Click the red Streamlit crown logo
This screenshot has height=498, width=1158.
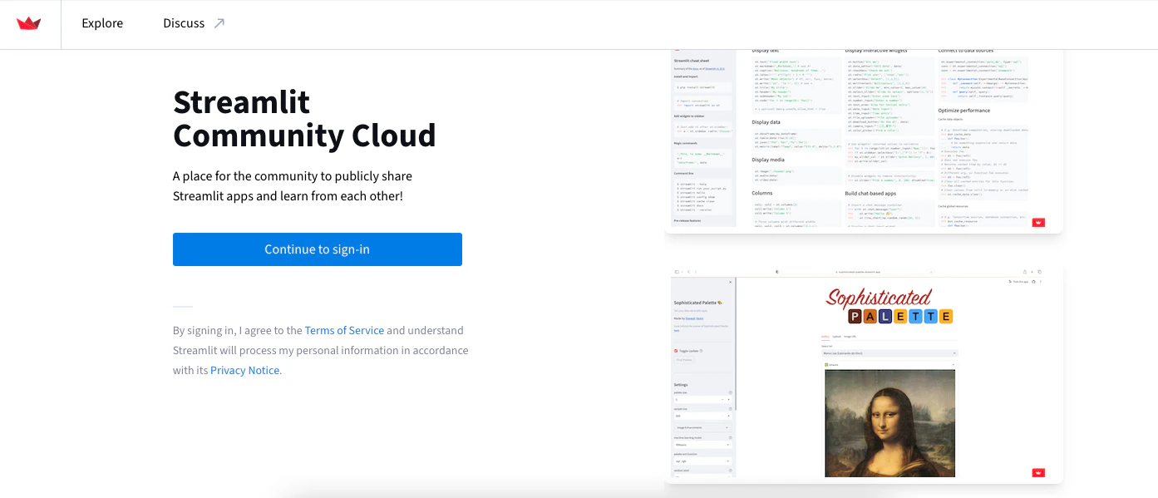coord(29,23)
